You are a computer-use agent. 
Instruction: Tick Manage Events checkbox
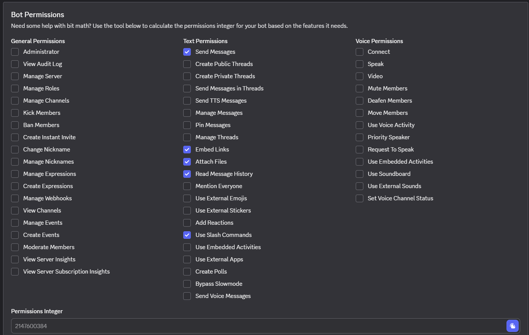click(x=15, y=223)
